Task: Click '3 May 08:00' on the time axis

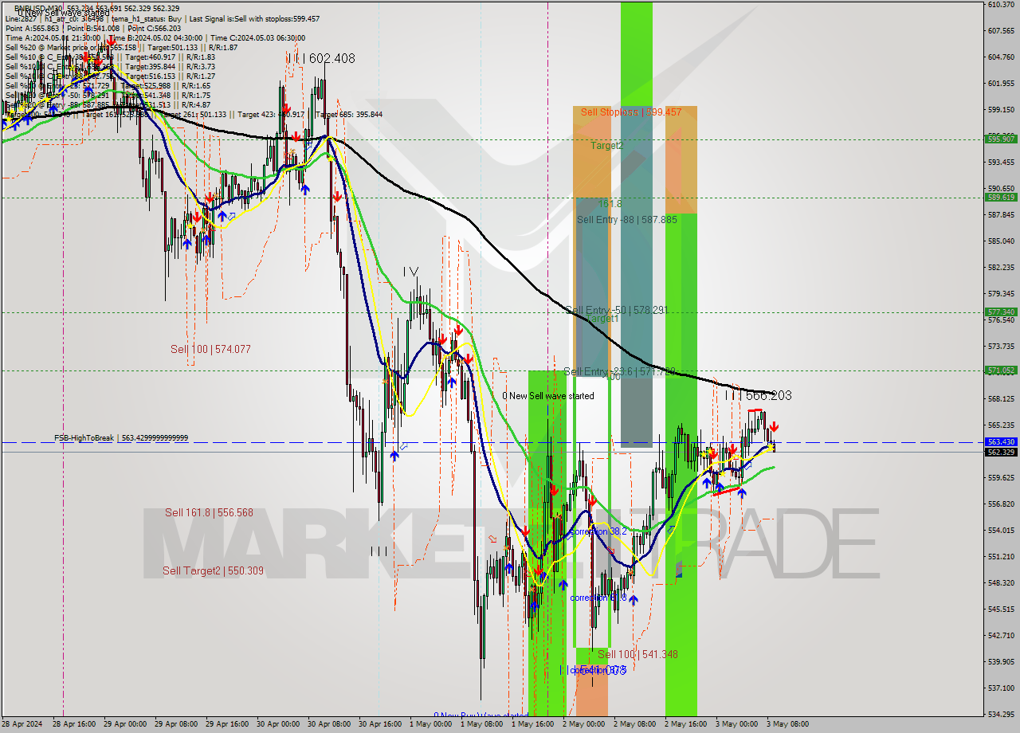Action: pos(786,724)
